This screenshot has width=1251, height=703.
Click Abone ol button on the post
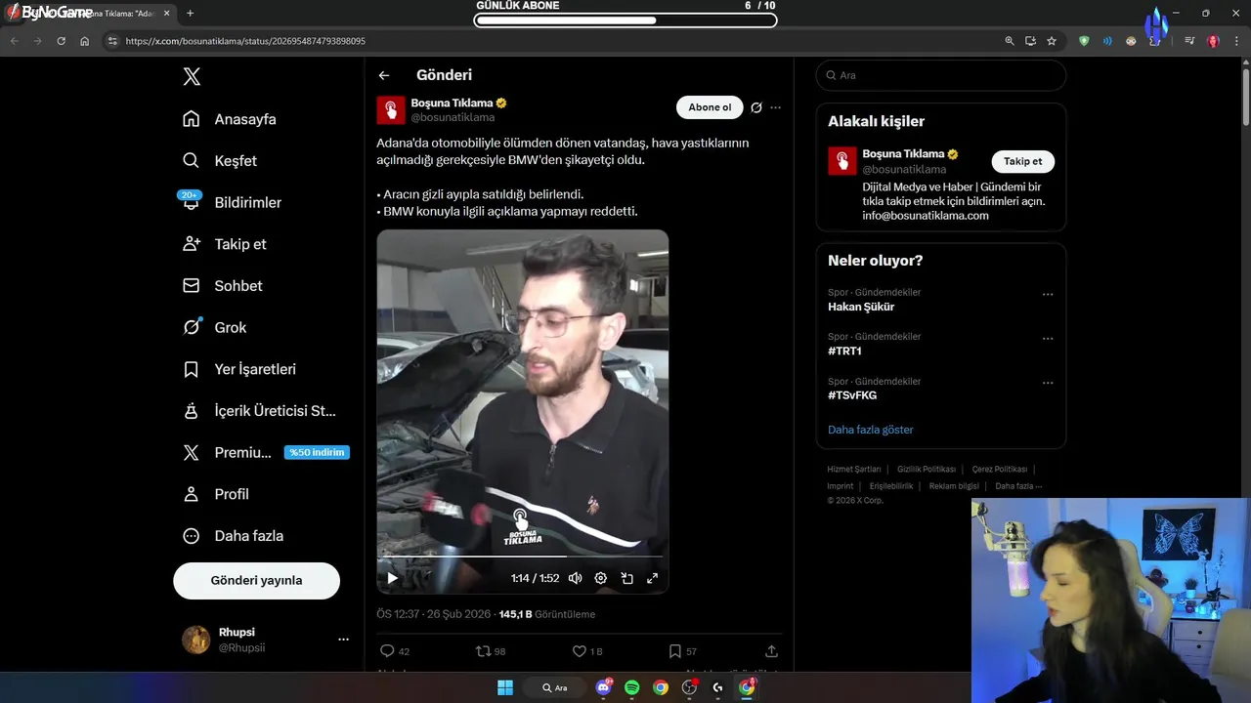click(710, 107)
